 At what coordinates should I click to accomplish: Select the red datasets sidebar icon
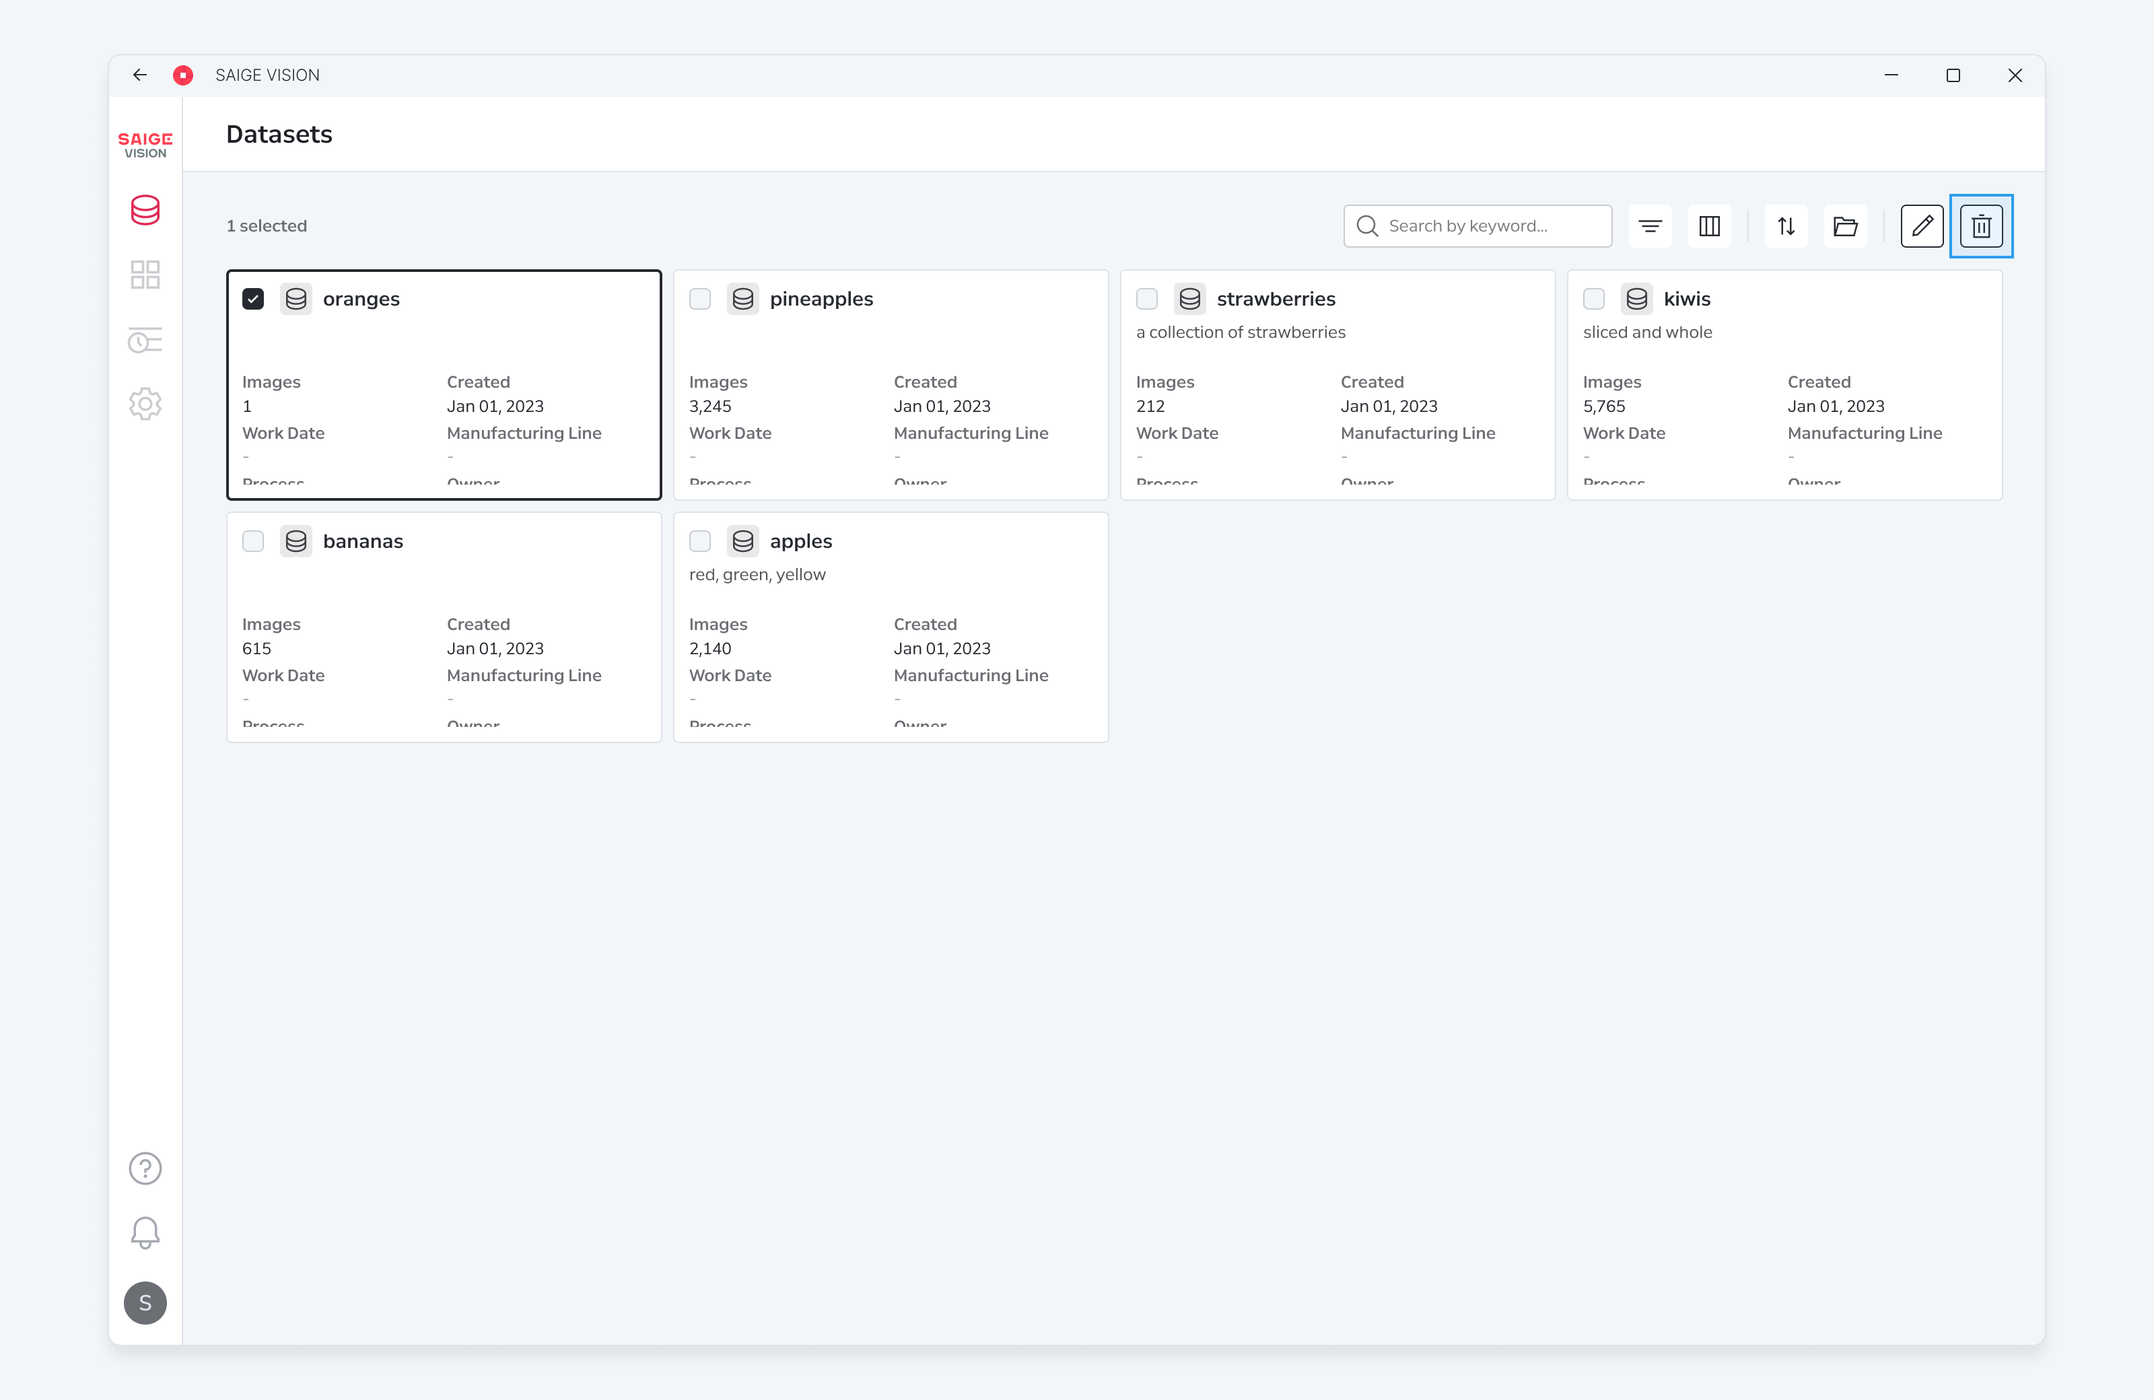click(x=145, y=210)
